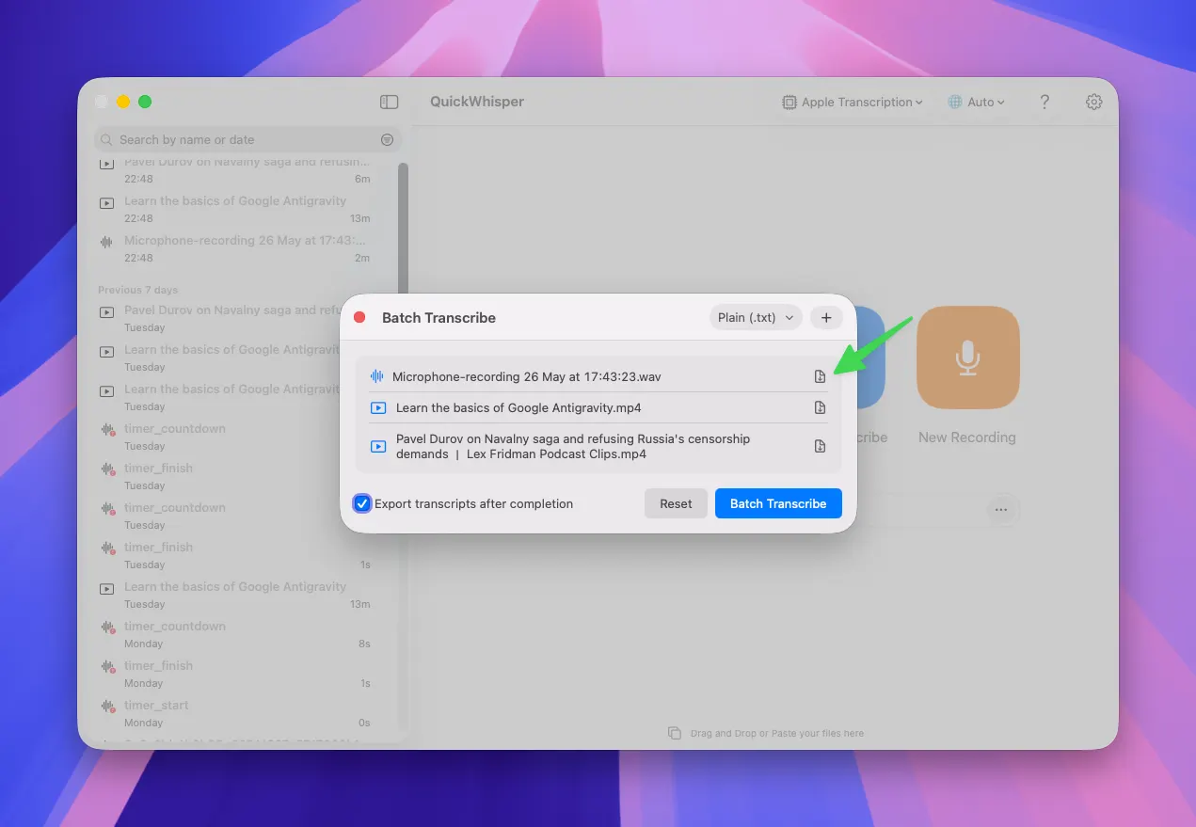Click the yellow minimize window button
The width and height of the screenshot is (1196, 827).
123,102
